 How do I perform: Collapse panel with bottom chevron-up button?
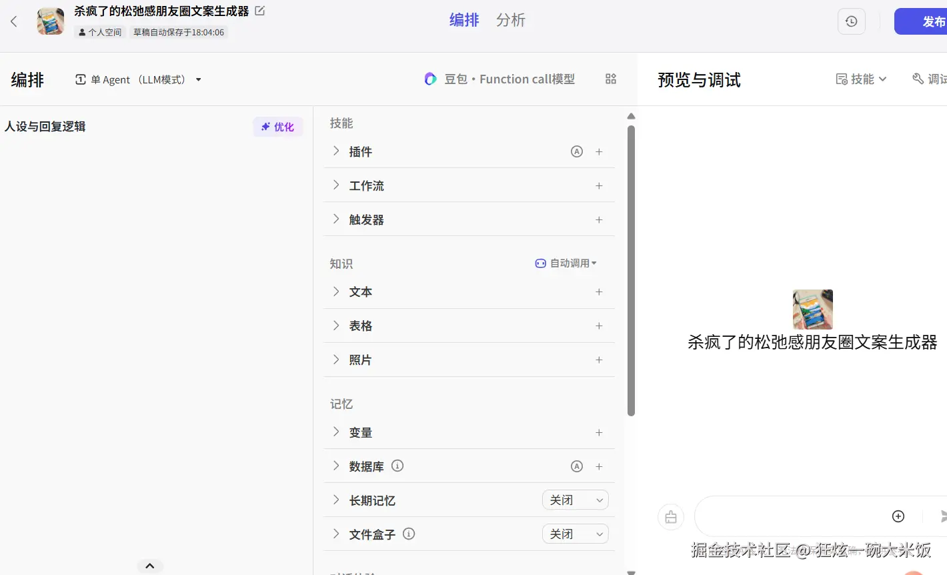(x=150, y=566)
